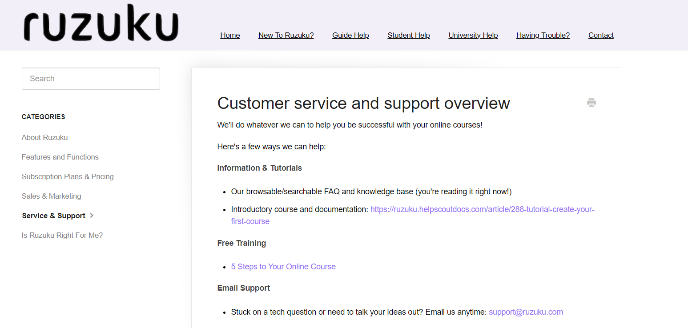This screenshot has width=688, height=328.
Task: Open New To Ruzuku? menu item
Action: (x=286, y=35)
